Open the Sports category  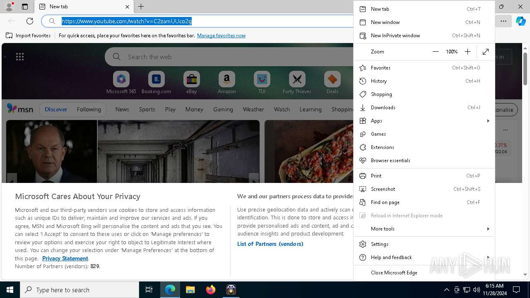click(147, 109)
